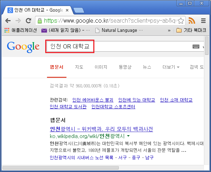Open the Apps grid shortcut in bookmarks bar
Image resolution: width=211 pixels, height=172 pixels.
click(20, 30)
